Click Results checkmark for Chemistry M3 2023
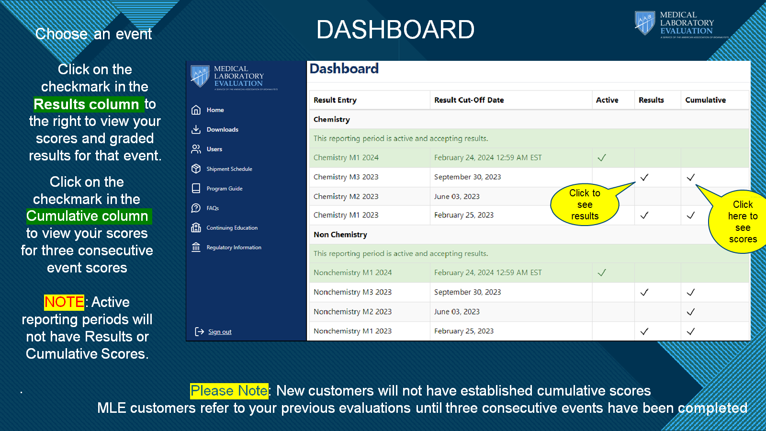Image resolution: width=766 pixels, height=431 pixels. point(644,177)
